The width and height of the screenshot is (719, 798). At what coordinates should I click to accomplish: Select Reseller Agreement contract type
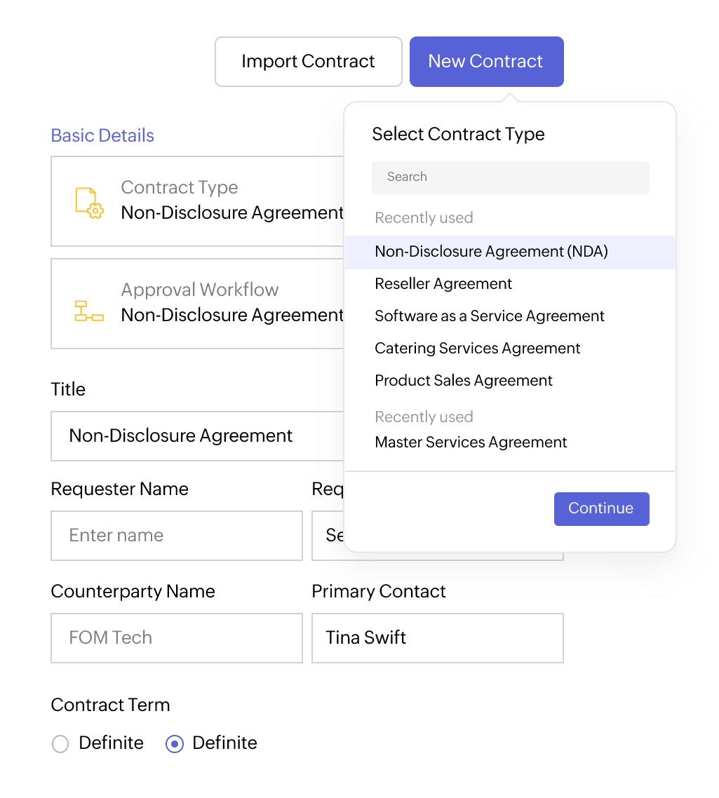point(443,284)
